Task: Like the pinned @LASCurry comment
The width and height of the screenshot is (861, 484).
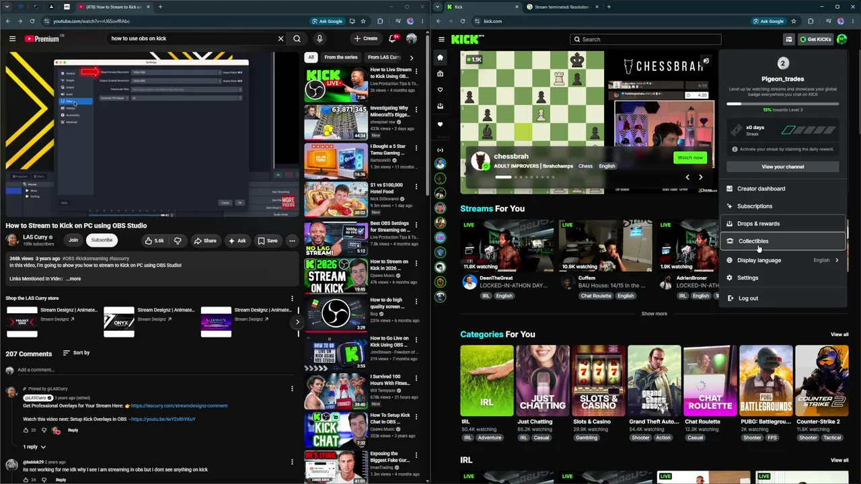Action: (26, 430)
